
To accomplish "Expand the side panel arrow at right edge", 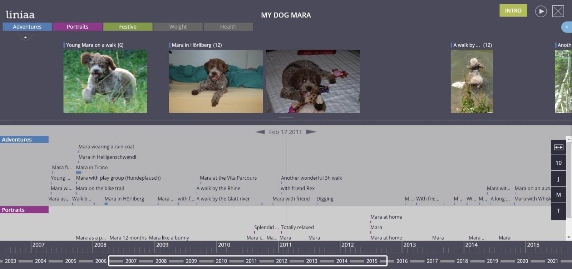I will click(566, 27).
